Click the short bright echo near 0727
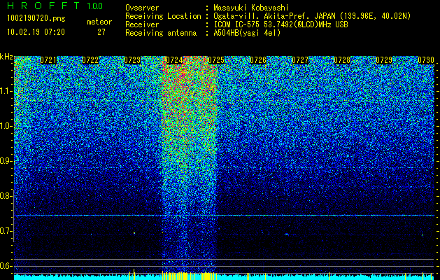 (x=287, y=234)
